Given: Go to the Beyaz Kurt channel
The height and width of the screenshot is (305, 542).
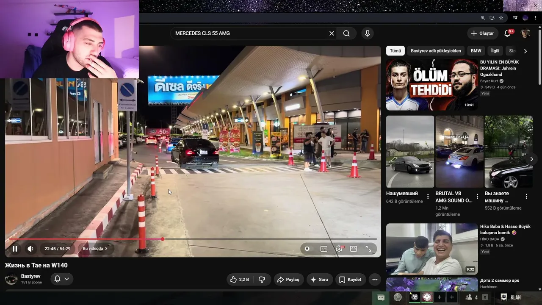Looking at the screenshot, I should (490, 81).
